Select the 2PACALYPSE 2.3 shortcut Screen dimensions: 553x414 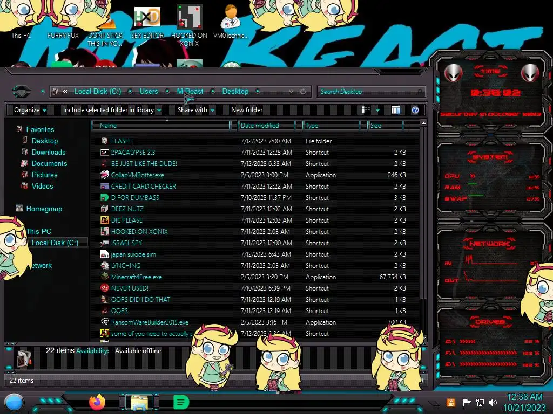point(133,153)
